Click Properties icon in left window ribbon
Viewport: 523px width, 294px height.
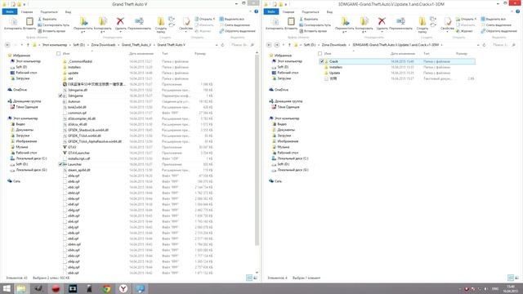pos(186,21)
